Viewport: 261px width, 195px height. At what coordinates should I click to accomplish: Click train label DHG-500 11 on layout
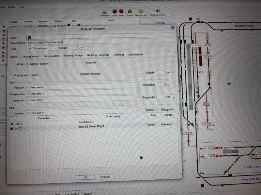click(207, 124)
